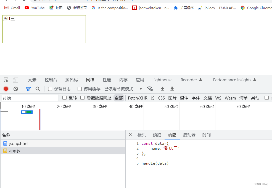Import HAR file using the up-arrow icon

pos(162,89)
